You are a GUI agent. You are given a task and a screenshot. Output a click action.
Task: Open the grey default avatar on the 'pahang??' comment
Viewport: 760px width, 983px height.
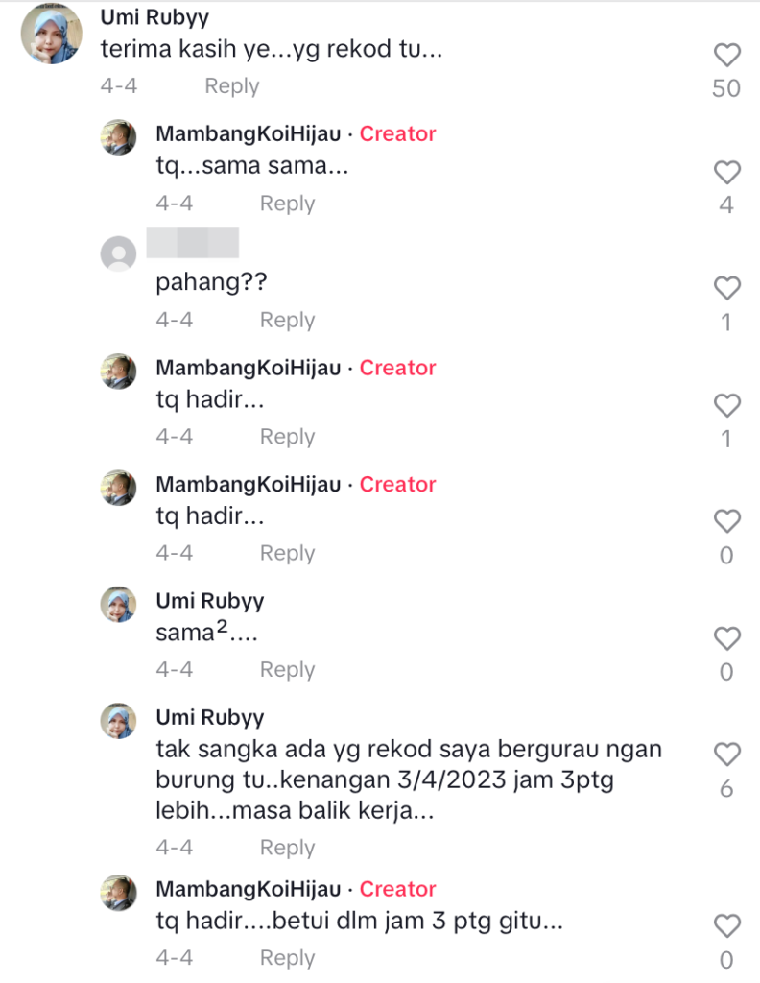point(119,254)
